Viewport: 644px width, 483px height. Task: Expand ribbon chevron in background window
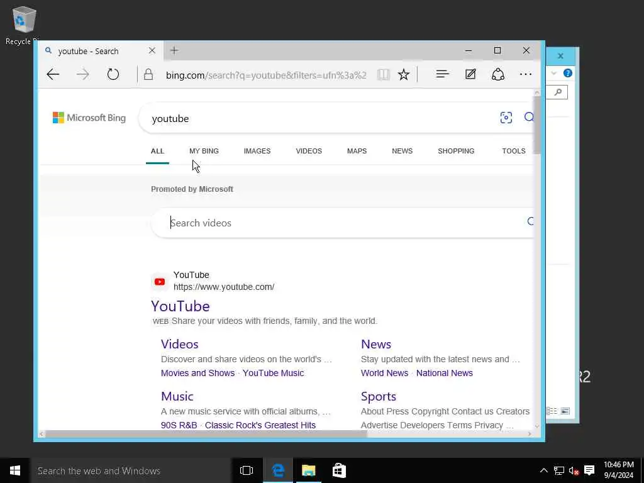tap(553, 73)
